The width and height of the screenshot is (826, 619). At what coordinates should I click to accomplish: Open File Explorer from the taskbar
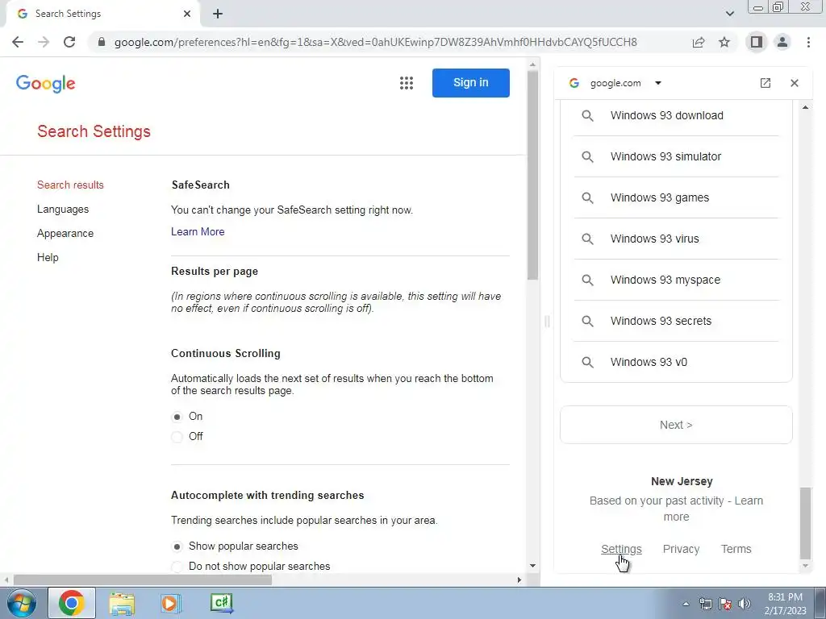(122, 603)
